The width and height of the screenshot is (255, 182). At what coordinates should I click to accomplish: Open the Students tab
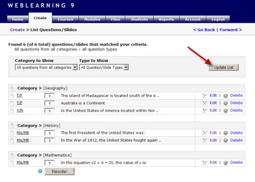(x=139, y=19)
